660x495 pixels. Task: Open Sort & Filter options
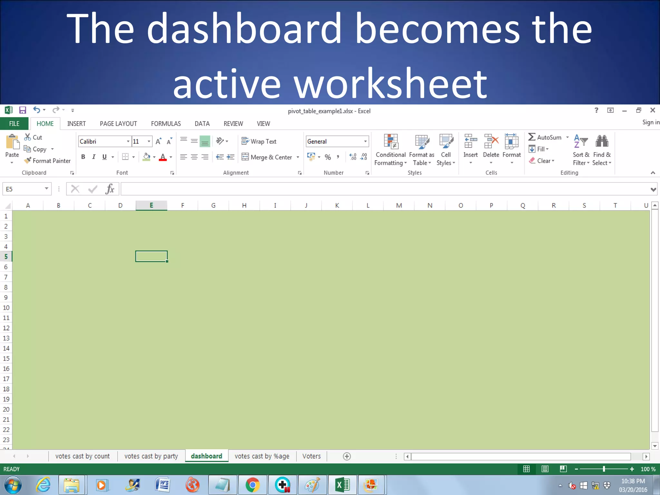click(581, 150)
